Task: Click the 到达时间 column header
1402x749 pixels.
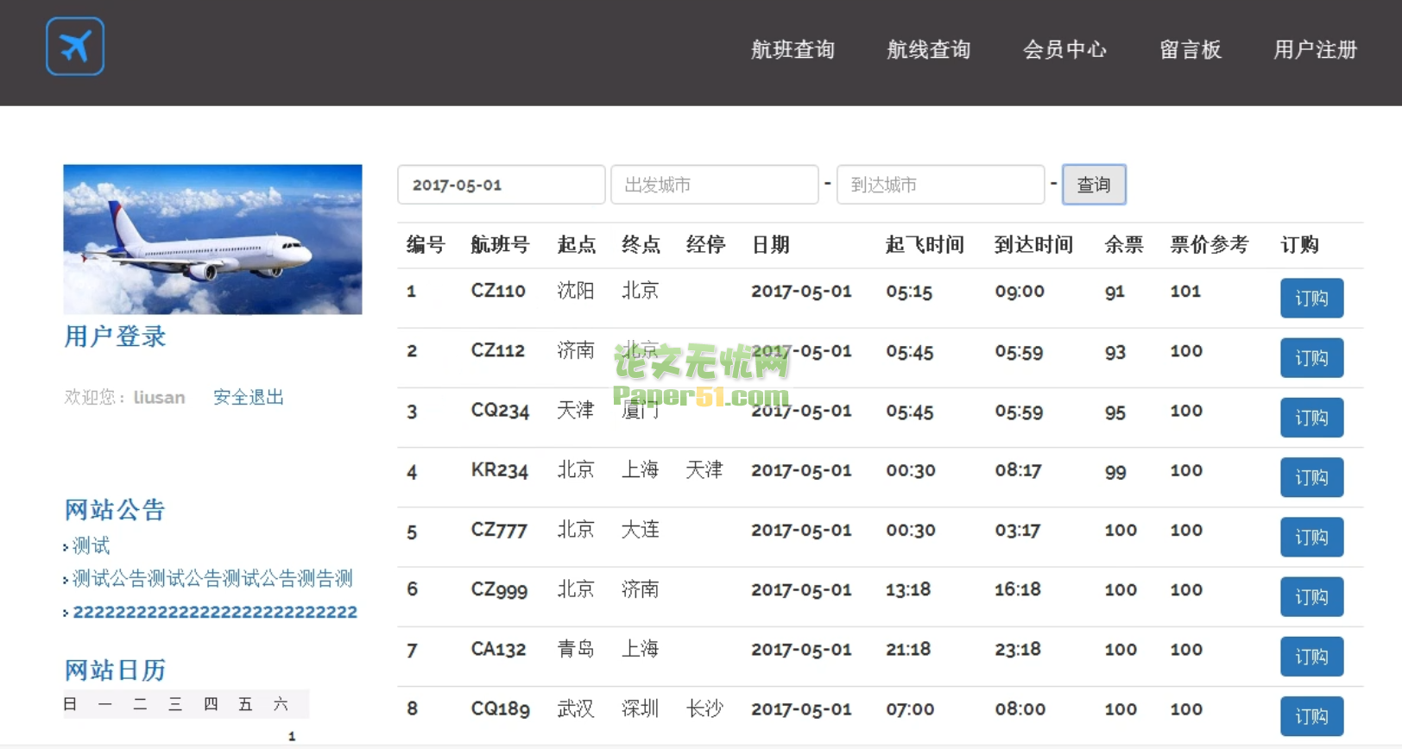Action: pos(1033,245)
